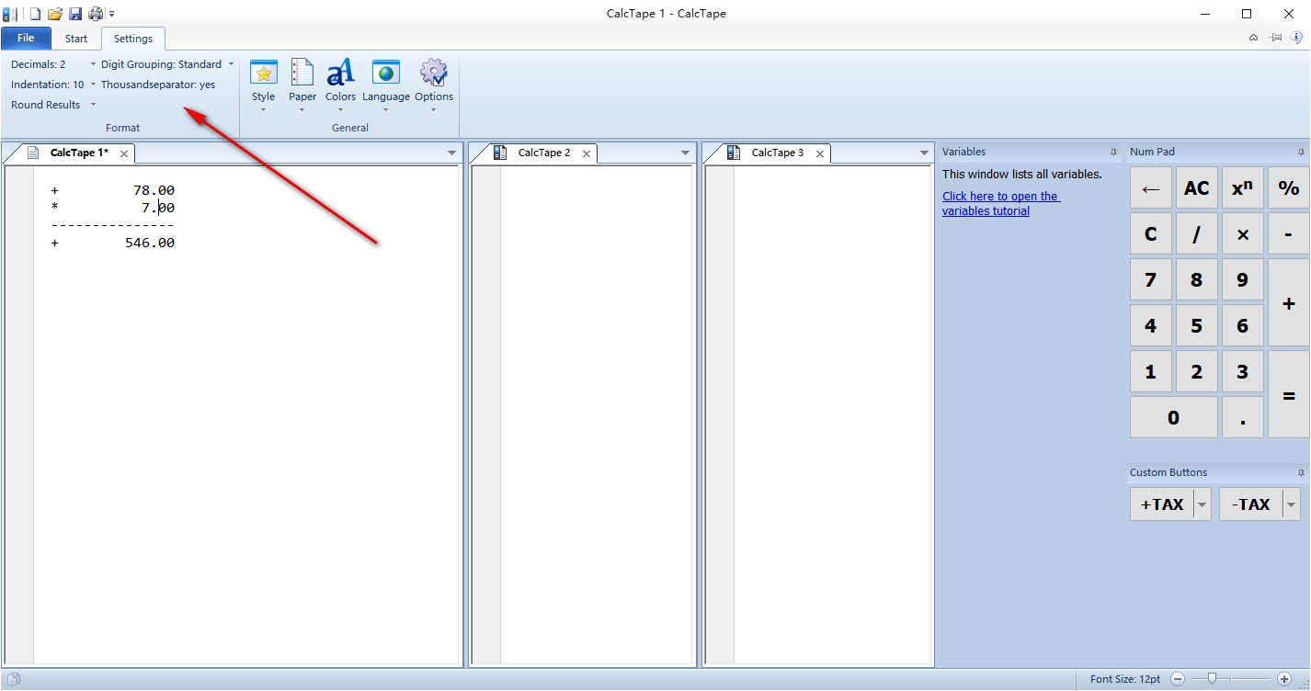Image resolution: width=1311 pixels, height=691 pixels.
Task: Save the tape with the floppy disk icon
Action: 75,14
